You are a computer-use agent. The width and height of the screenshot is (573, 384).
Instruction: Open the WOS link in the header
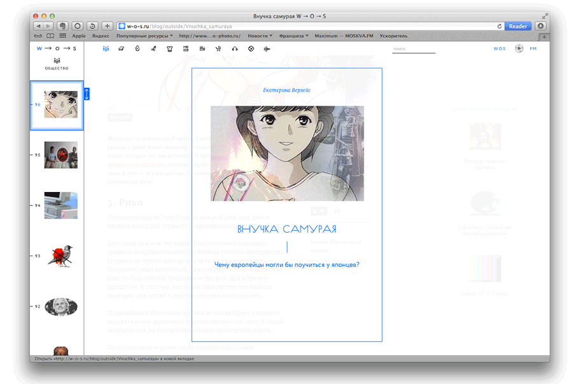point(500,48)
